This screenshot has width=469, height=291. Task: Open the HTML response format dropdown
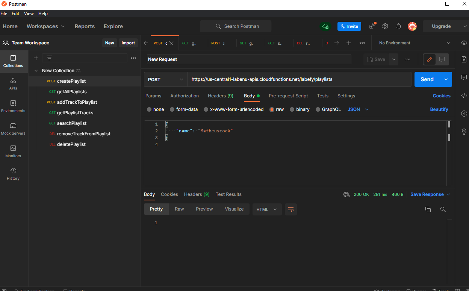click(267, 209)
